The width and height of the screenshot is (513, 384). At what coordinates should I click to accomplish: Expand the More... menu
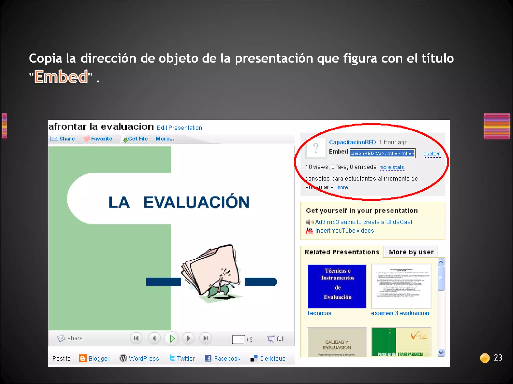pyautogui.click(x=165, y=139)
